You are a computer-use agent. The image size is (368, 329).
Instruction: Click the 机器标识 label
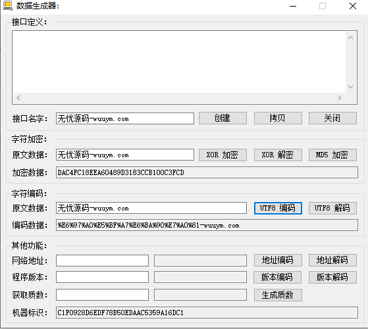(30, 313)
